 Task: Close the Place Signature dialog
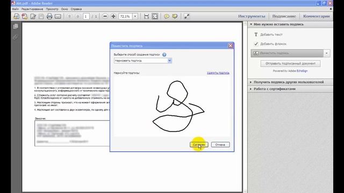click(x=231, y=46)
